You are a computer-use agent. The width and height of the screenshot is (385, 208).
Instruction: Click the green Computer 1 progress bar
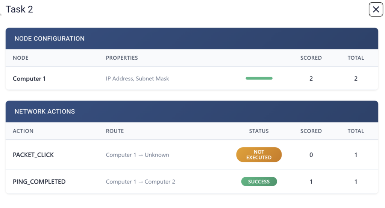tap(259, 78)
